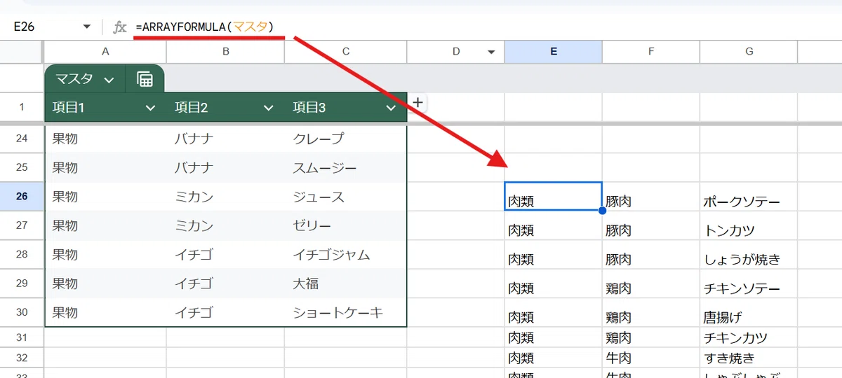Select column G header
Viewport: 842px width, 378px height.
click(x=749, y=51)
